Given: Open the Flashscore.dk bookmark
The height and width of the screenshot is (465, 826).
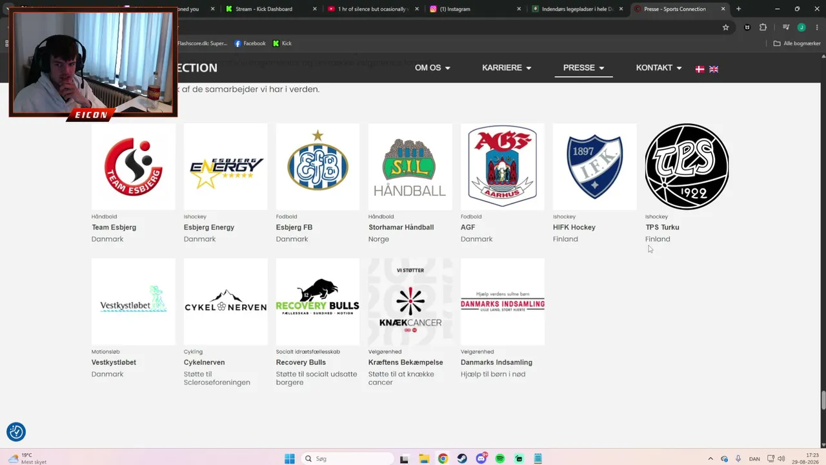Looking at the screenshot, I should coord(202,43).
